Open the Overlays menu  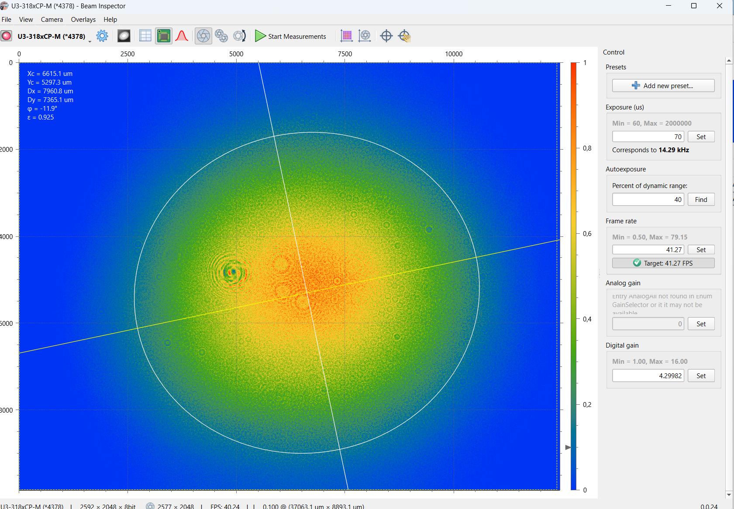(83, 20)
